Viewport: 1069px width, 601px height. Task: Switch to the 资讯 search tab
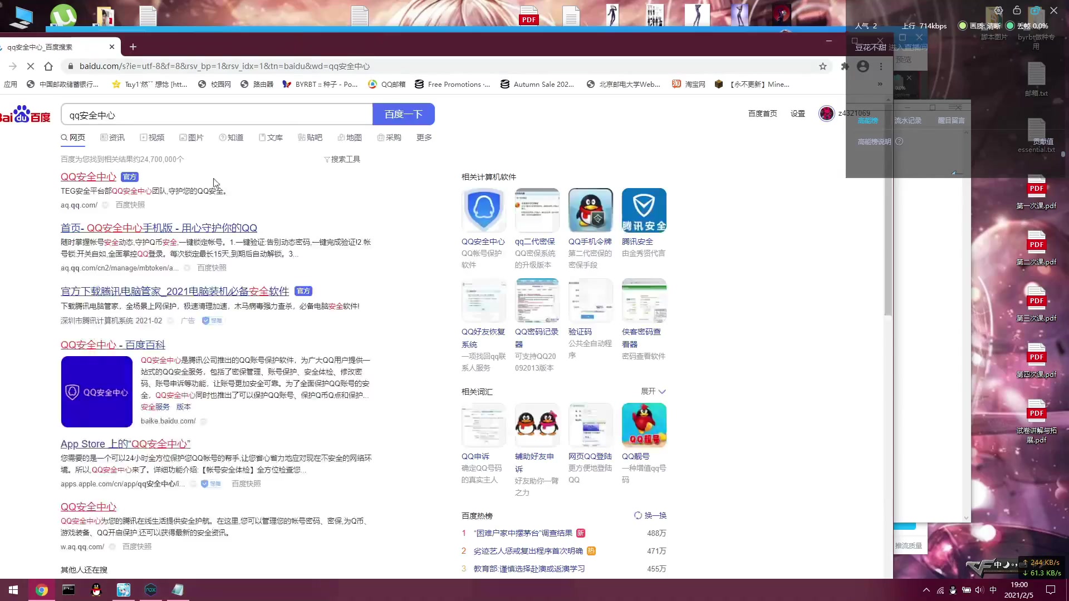click(x=112, y=137)
